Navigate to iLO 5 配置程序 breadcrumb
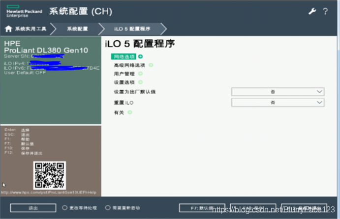 [132, 29]
